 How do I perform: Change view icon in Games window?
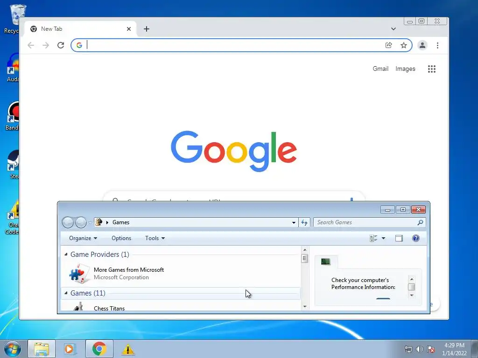click(373, 238)
